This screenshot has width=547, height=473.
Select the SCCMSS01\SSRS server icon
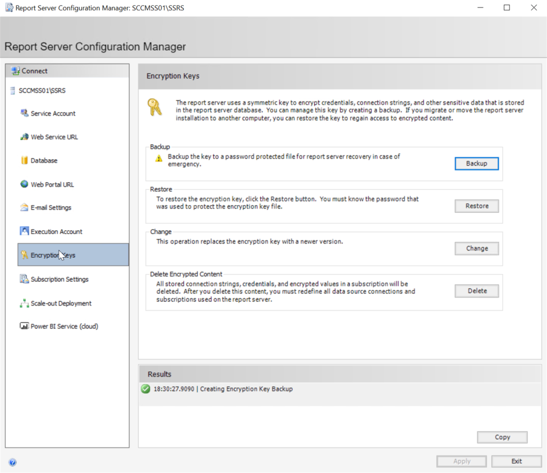(13, 91)
